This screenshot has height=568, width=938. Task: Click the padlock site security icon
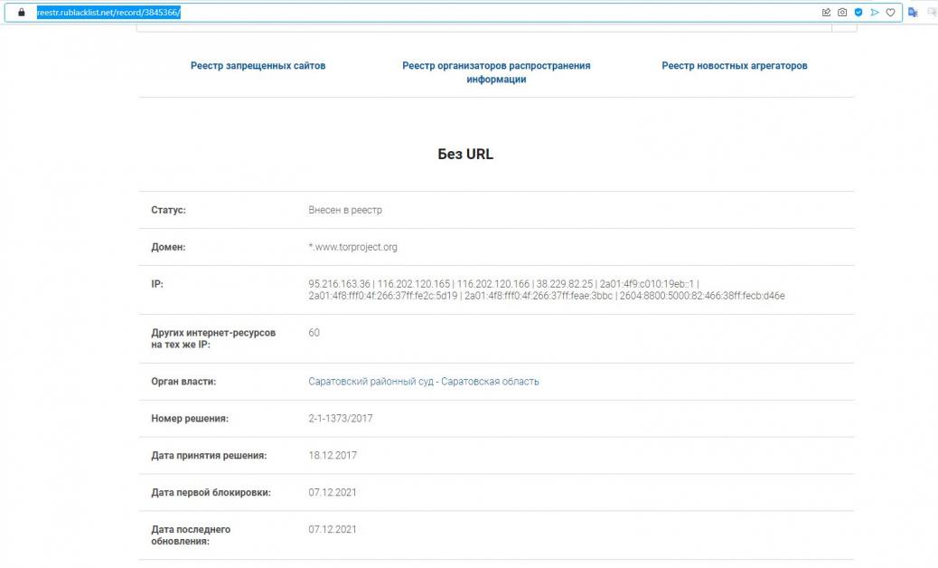22,12
